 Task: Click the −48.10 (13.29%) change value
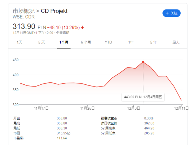64,27
